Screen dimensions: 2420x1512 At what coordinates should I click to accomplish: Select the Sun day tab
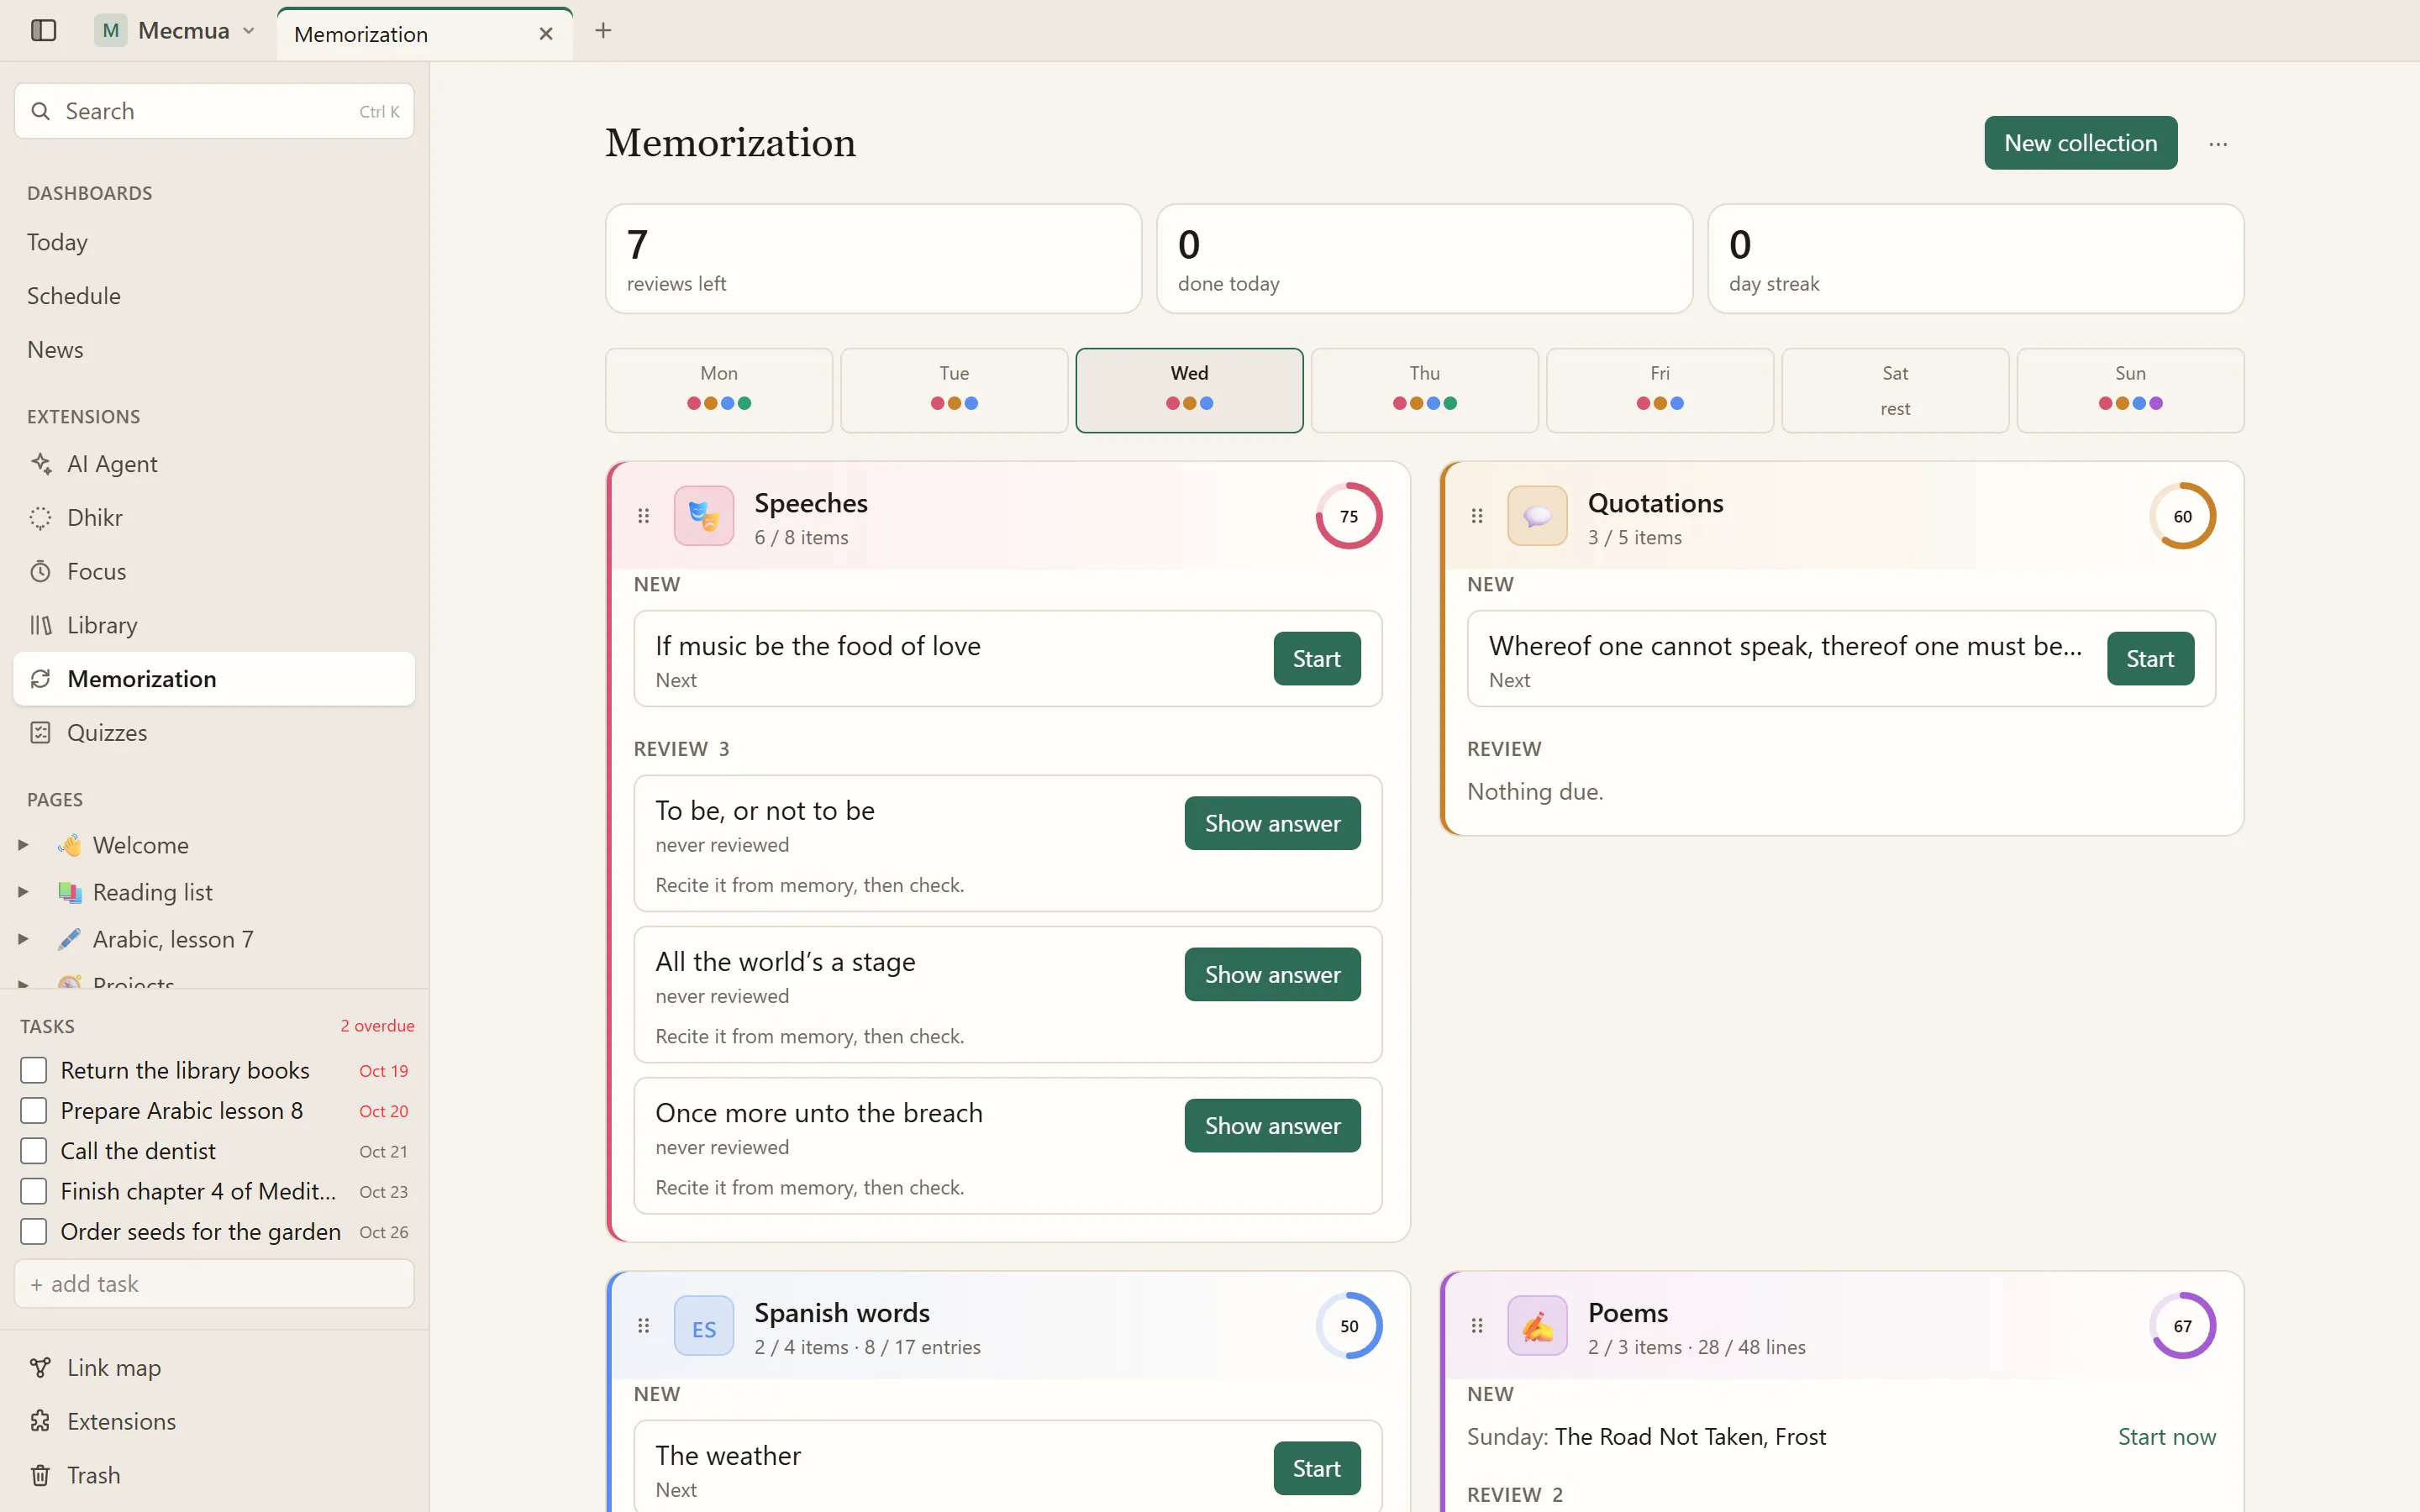pos(2130,390)
